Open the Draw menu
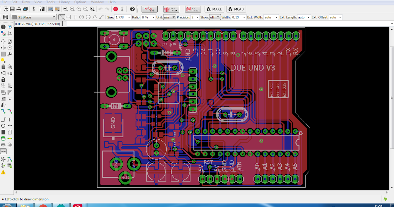394x207 pixels. 26,2
